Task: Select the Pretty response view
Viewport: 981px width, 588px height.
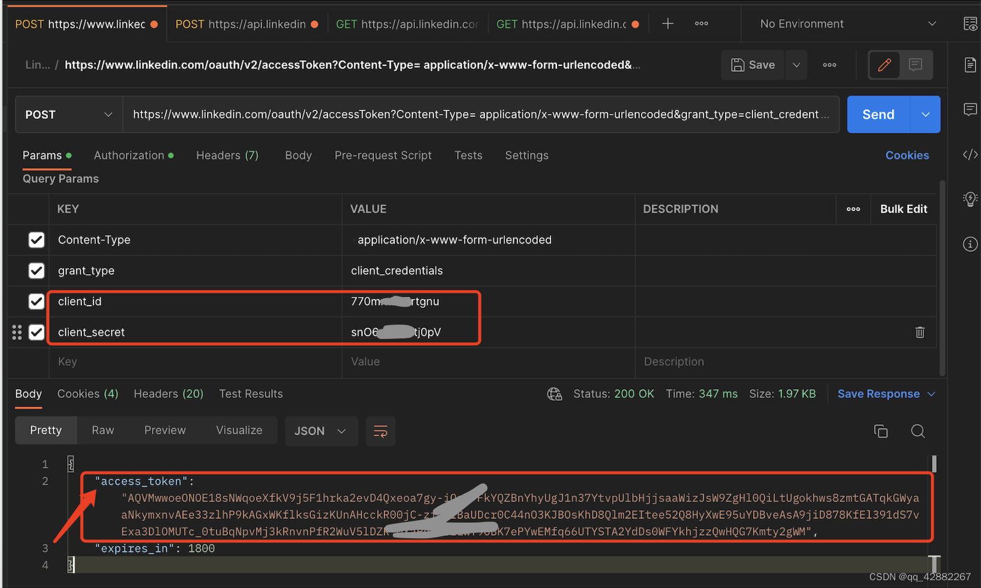Action: point(46,430)
